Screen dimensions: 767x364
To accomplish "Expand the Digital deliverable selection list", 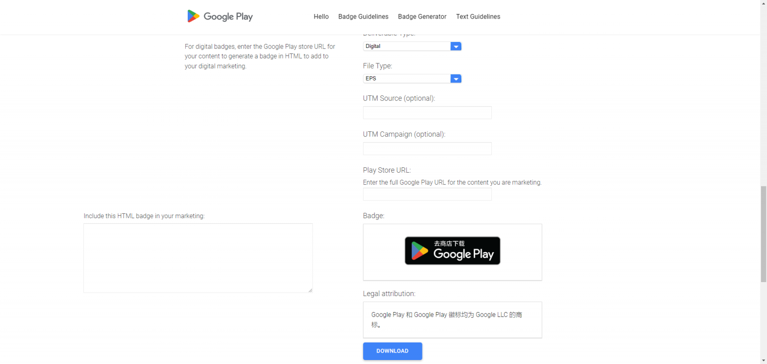I will point(412,46).
